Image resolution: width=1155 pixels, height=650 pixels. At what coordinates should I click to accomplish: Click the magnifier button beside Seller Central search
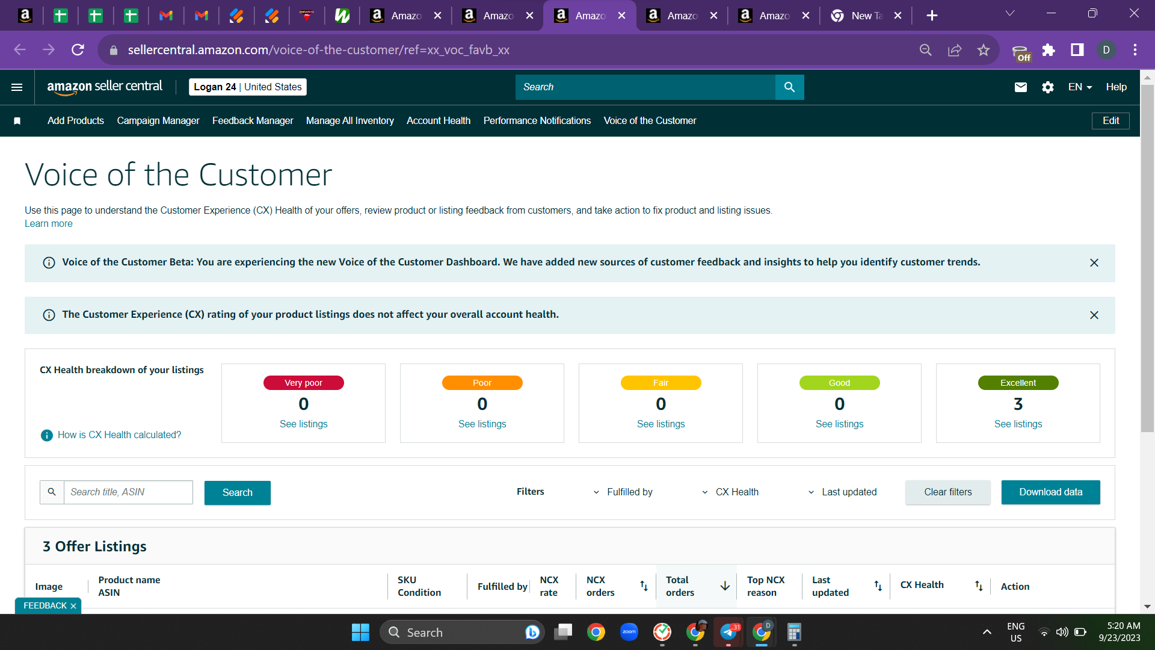[789, 87]
